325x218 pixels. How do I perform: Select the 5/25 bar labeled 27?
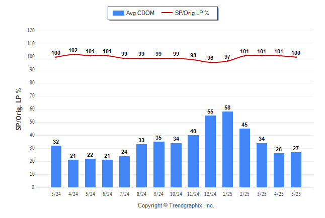[x=296, y=170]
